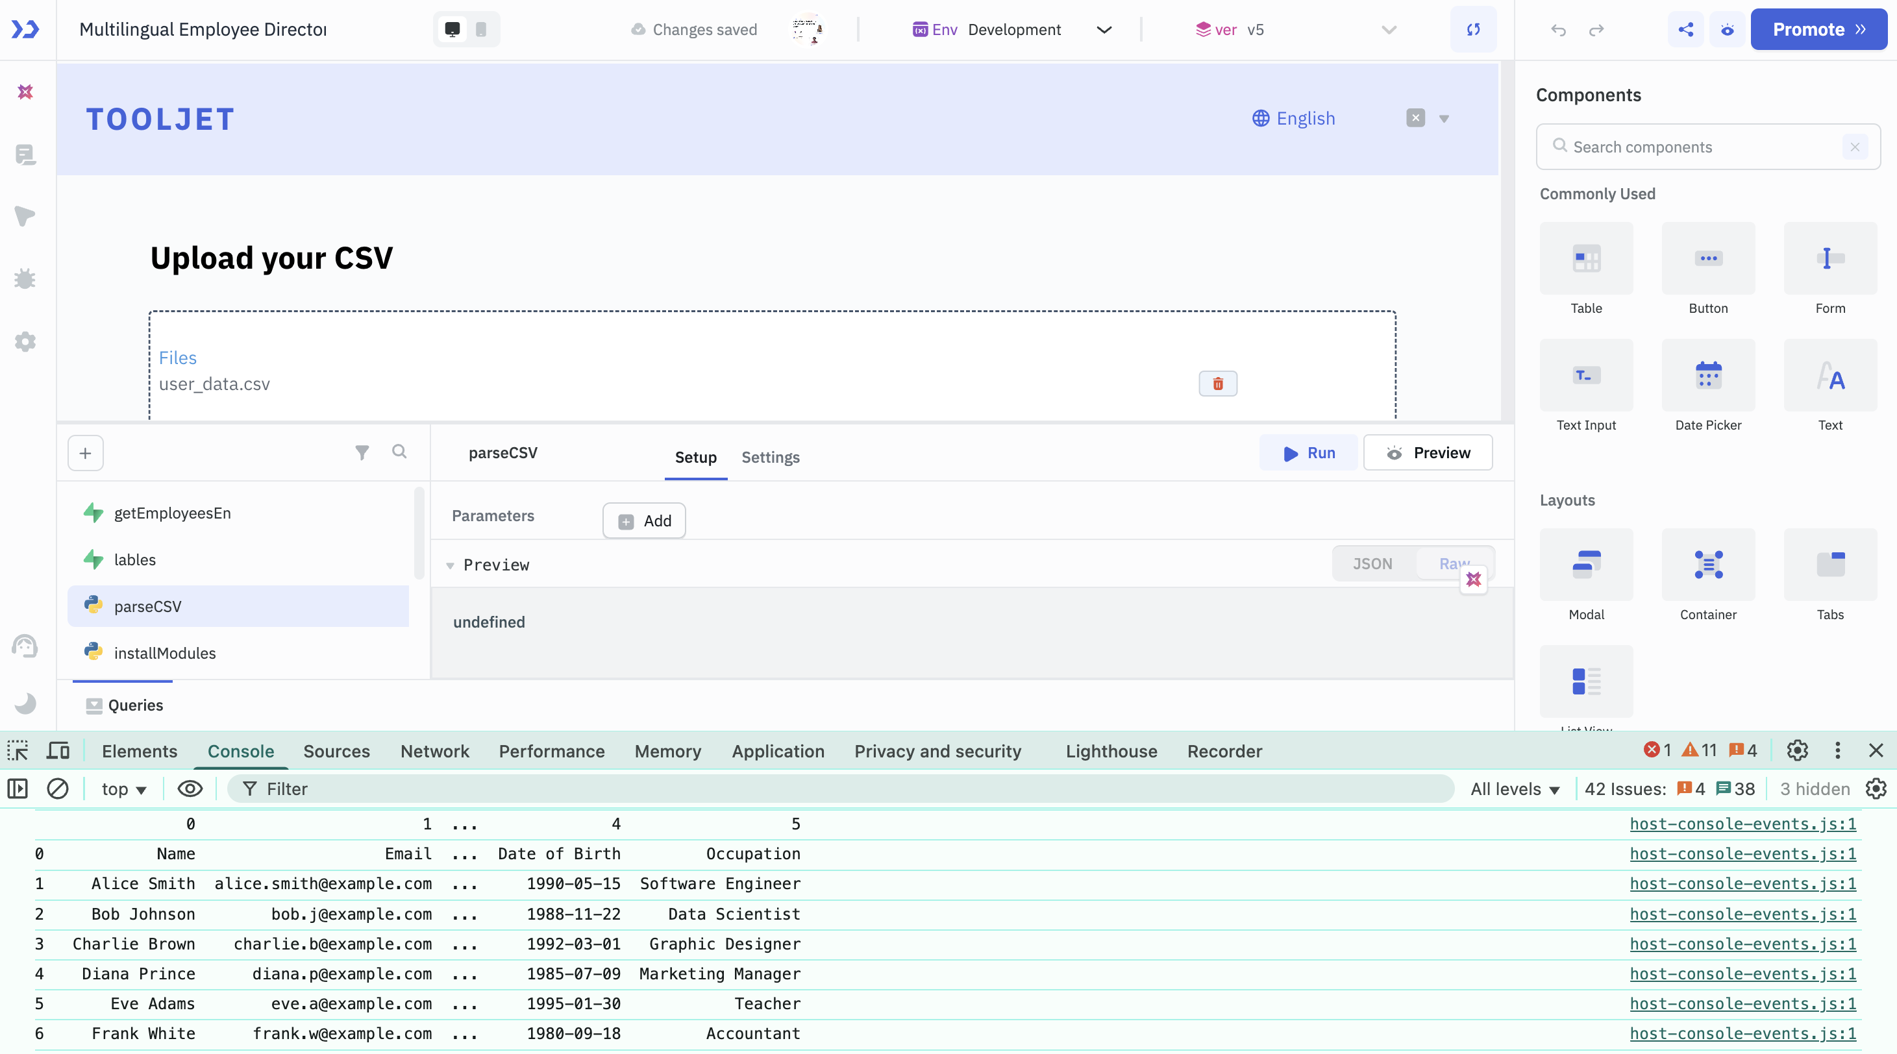
Task: Click the add new query plus icon
Action: [x=86, y=452]
